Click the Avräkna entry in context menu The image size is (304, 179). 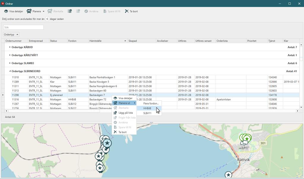(x=124, y=122)
